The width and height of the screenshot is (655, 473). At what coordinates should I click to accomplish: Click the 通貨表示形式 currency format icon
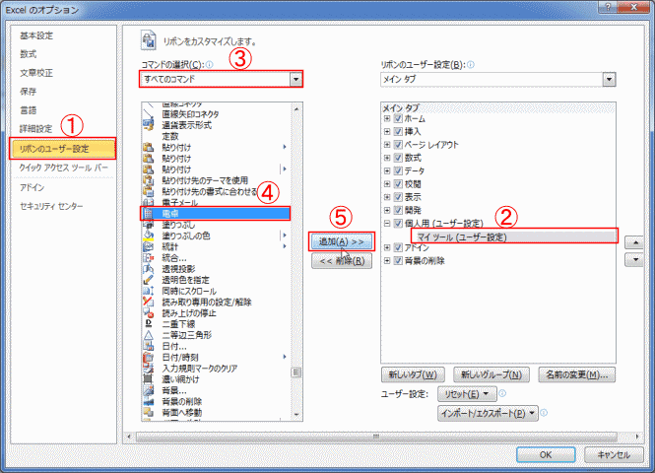point(149,125)
